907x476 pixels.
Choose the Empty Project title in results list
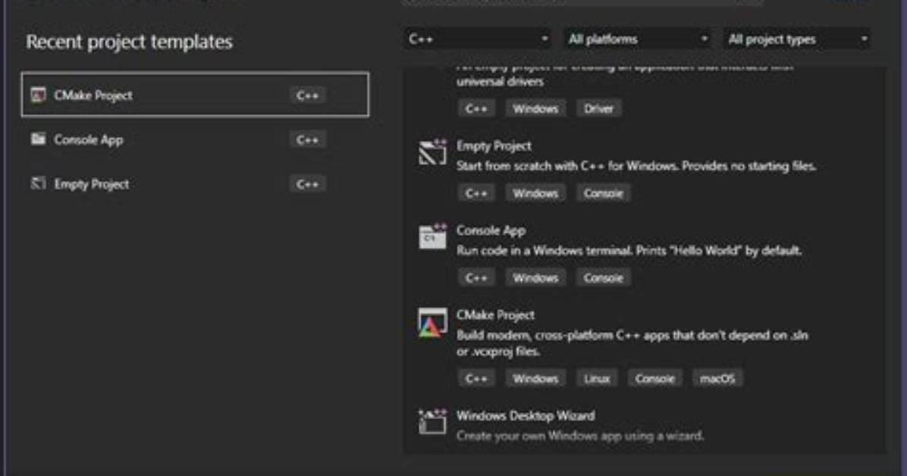pyautogui.click(x=494, y=146)
